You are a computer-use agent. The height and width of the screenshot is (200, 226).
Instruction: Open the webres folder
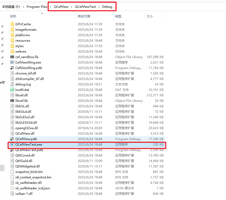coord(21,51)
